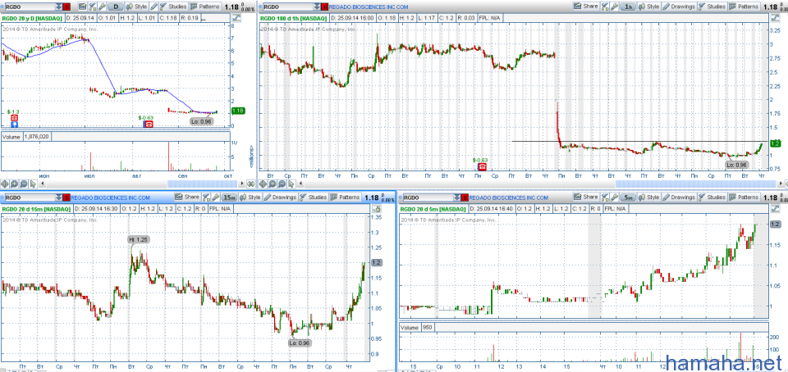Toggle the scale icon on 5m chart

776,209
